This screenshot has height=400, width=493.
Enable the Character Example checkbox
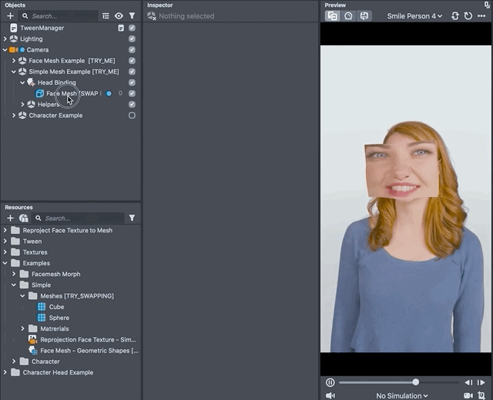tap(132, 115)
